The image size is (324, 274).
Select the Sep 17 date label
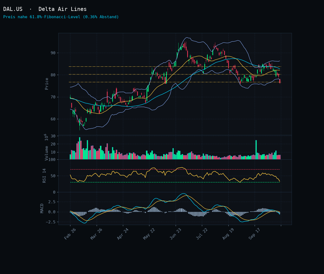(x=254, y=234)
